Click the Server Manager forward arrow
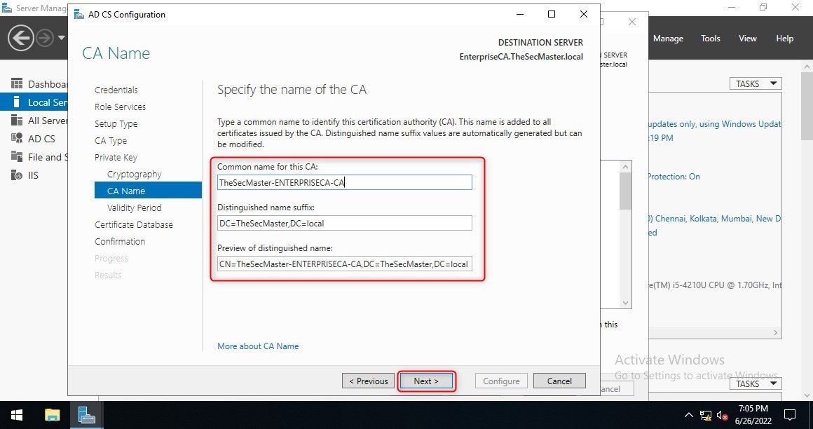The image size is (813, 429). [45, 38]
